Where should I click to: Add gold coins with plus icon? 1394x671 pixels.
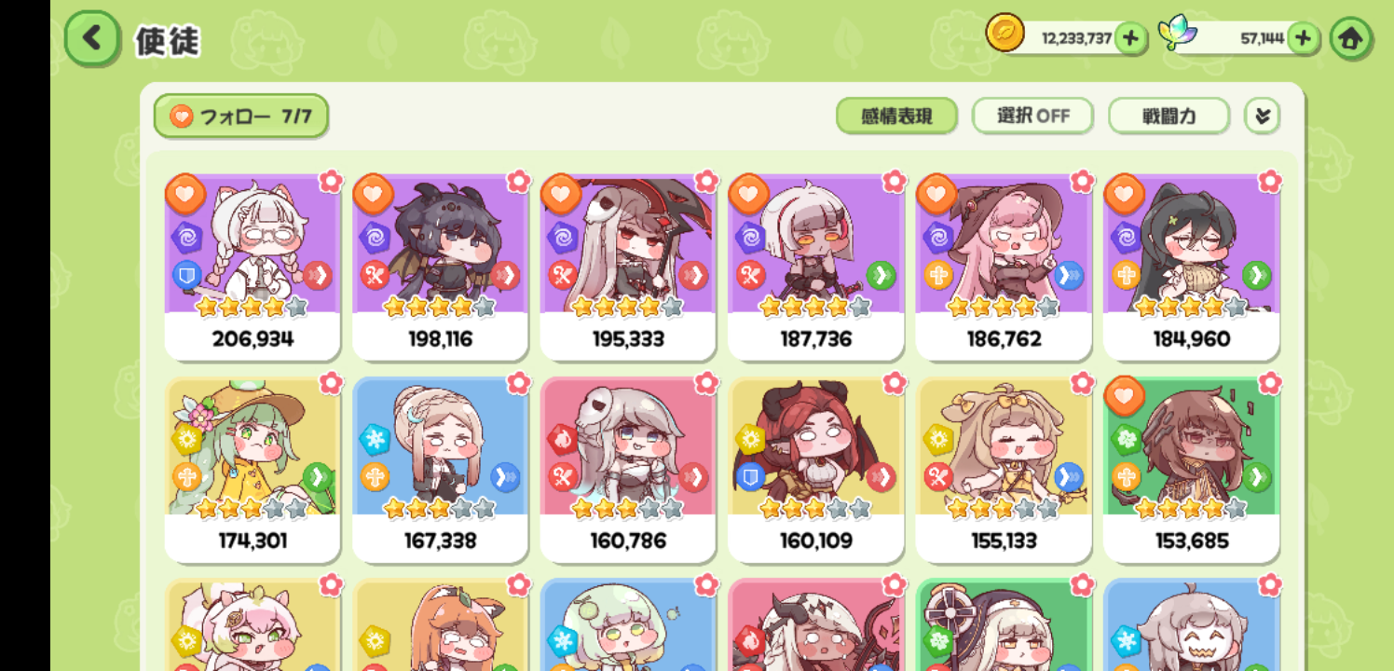pyautogui.click(x=1131, y=38)
